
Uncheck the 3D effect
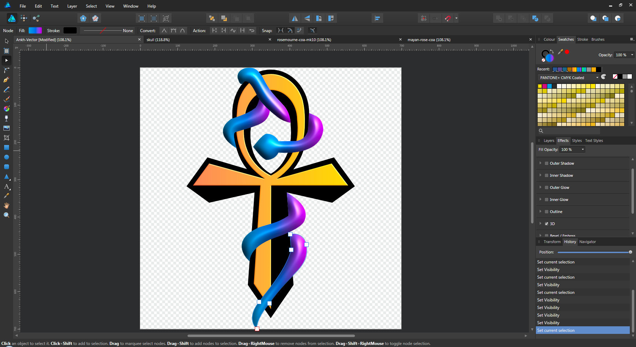click(x=547, y=224)
